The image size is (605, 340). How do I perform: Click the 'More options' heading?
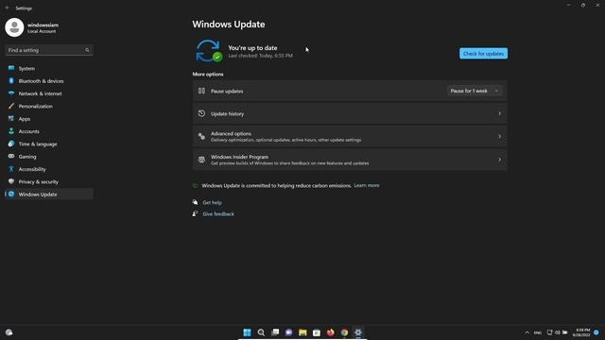(208, 74)
